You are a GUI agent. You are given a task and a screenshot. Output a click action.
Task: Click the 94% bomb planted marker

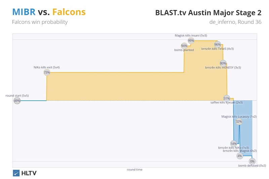coord(184,46)
